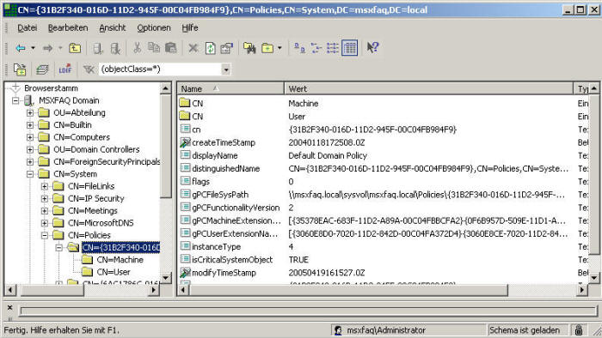Click the LDIF toolbar icon
The height and width of the screenshot is (338, 602).
pos(64,69)
